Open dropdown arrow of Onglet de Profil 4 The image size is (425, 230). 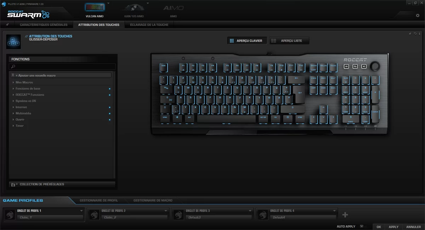coord(334,211)
